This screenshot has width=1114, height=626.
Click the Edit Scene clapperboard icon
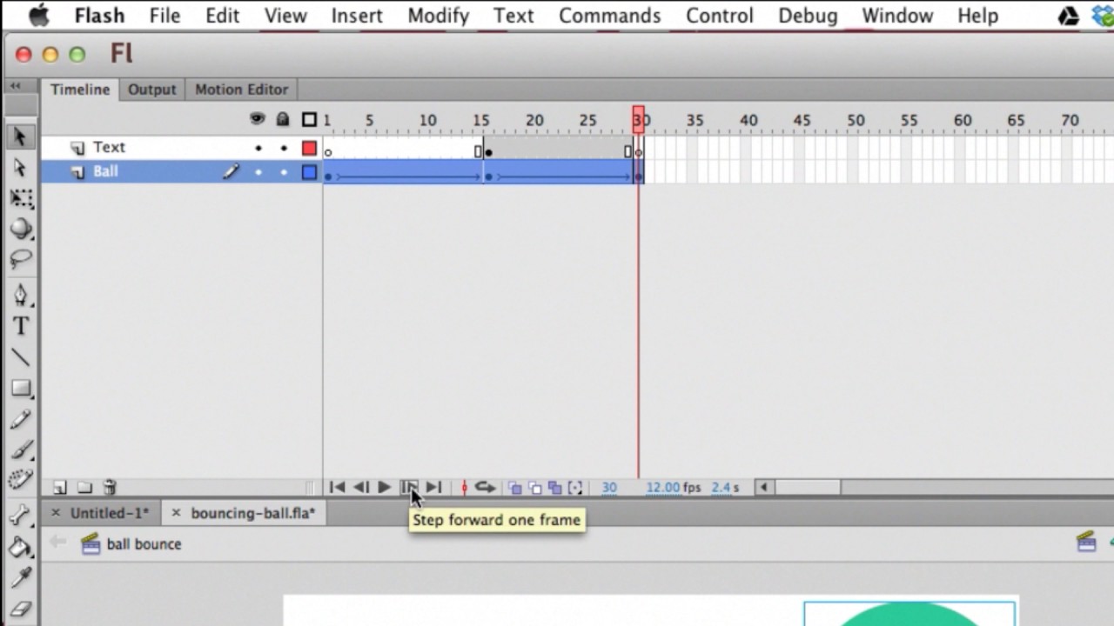pos(1086,543)
